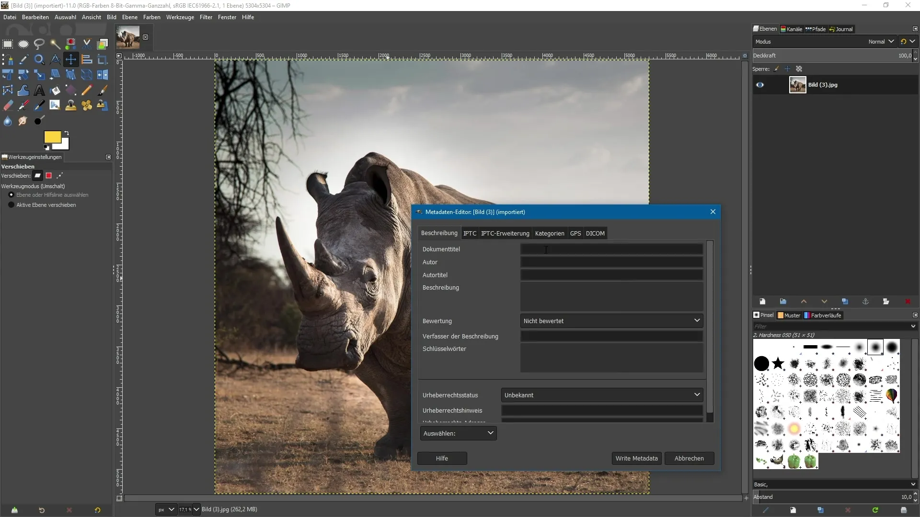Switch to the Kanäle tab
Screen dimensions: 920x517
(x=791, y=29)
